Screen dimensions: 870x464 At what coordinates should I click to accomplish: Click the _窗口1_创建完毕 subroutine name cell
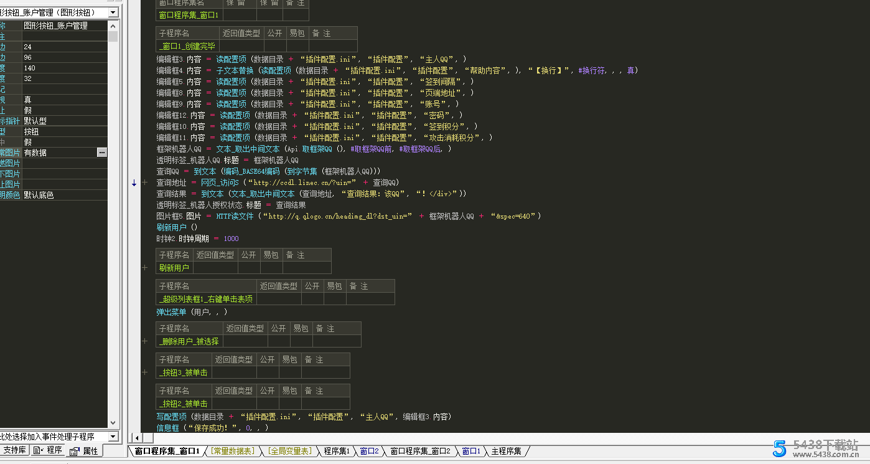187,46
